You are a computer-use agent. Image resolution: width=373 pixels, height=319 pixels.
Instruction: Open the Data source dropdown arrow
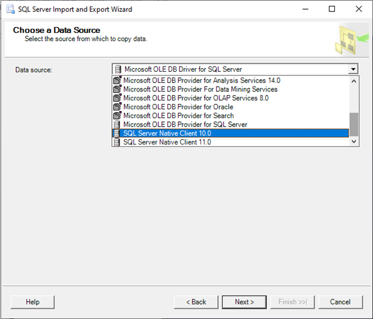(x=353, y=69)
